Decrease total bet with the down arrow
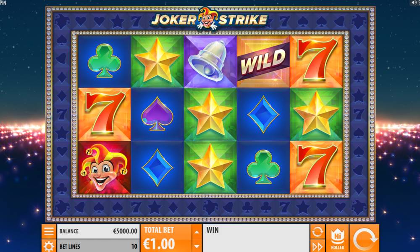The image size is (420, 252). (197, 246)
